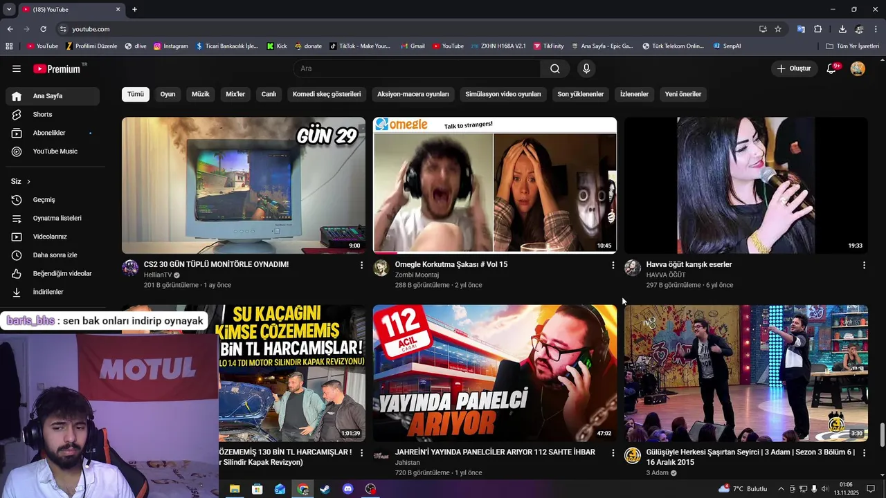Open Gmail bookmark in bookmarks bar
The image size is (886, 498).
pos(412,46)
